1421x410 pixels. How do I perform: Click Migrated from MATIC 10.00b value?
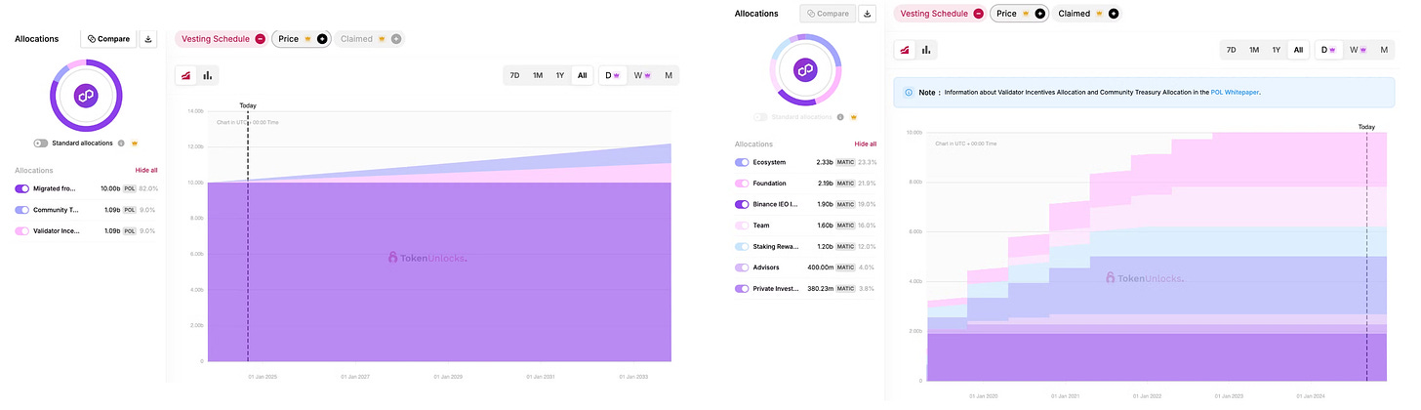(x=110, y=188)
